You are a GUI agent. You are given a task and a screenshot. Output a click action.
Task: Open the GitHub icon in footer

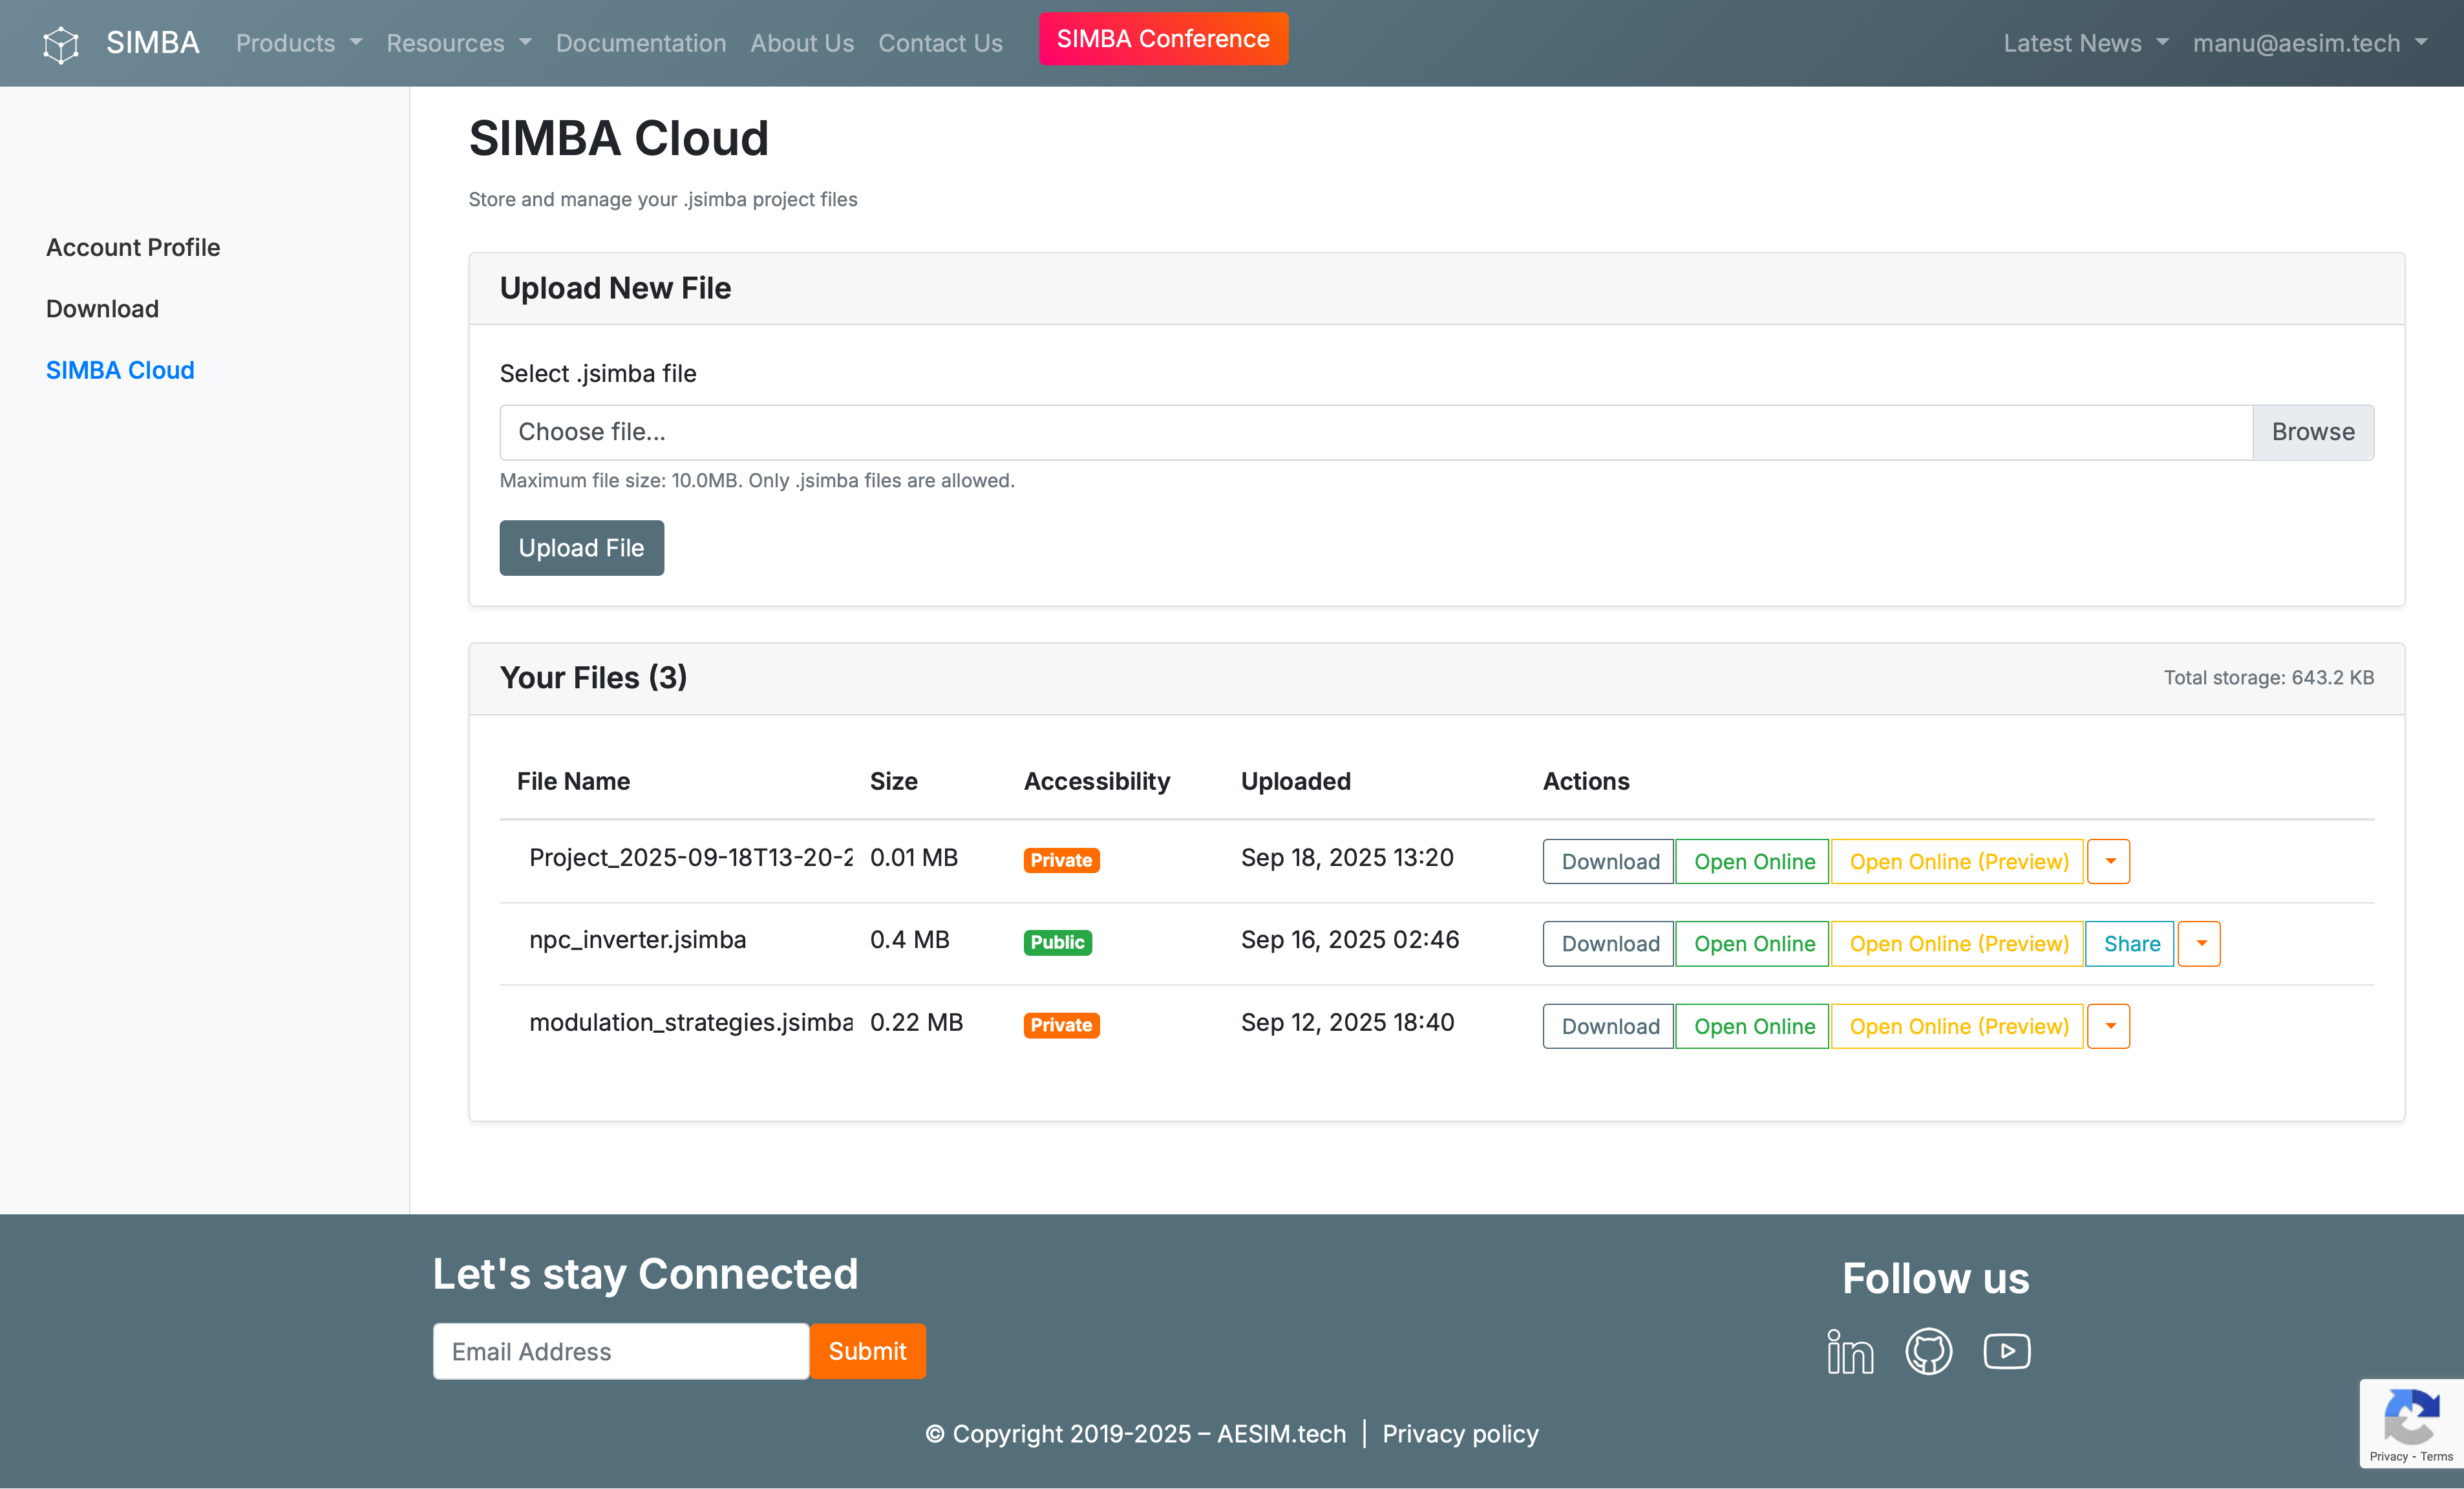[x=1928, y=1352]
